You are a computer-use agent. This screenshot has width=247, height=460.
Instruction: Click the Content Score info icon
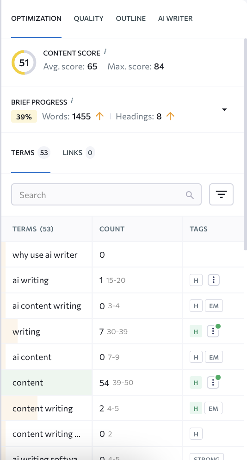point(105,52)
